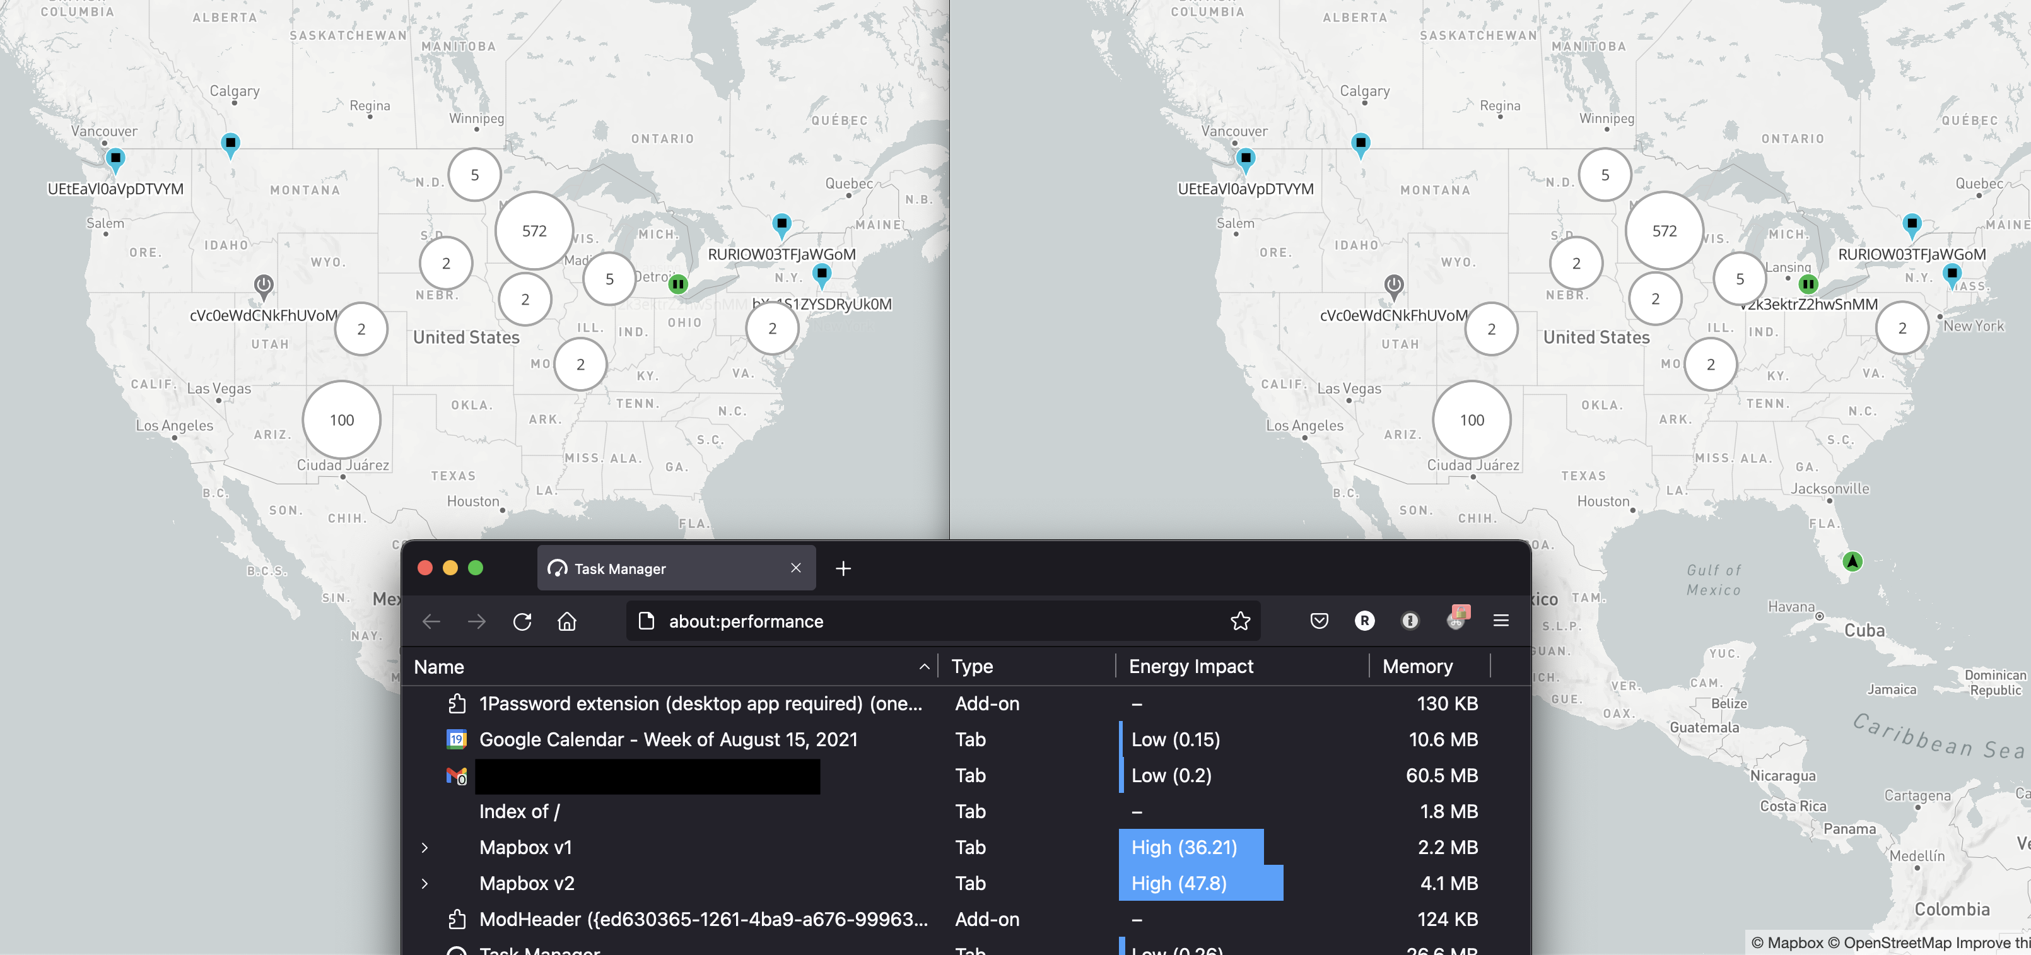Viewport: 2031px width, 955px height.
Task: Click the 124 KB memory value
Action: point(1448,920)
